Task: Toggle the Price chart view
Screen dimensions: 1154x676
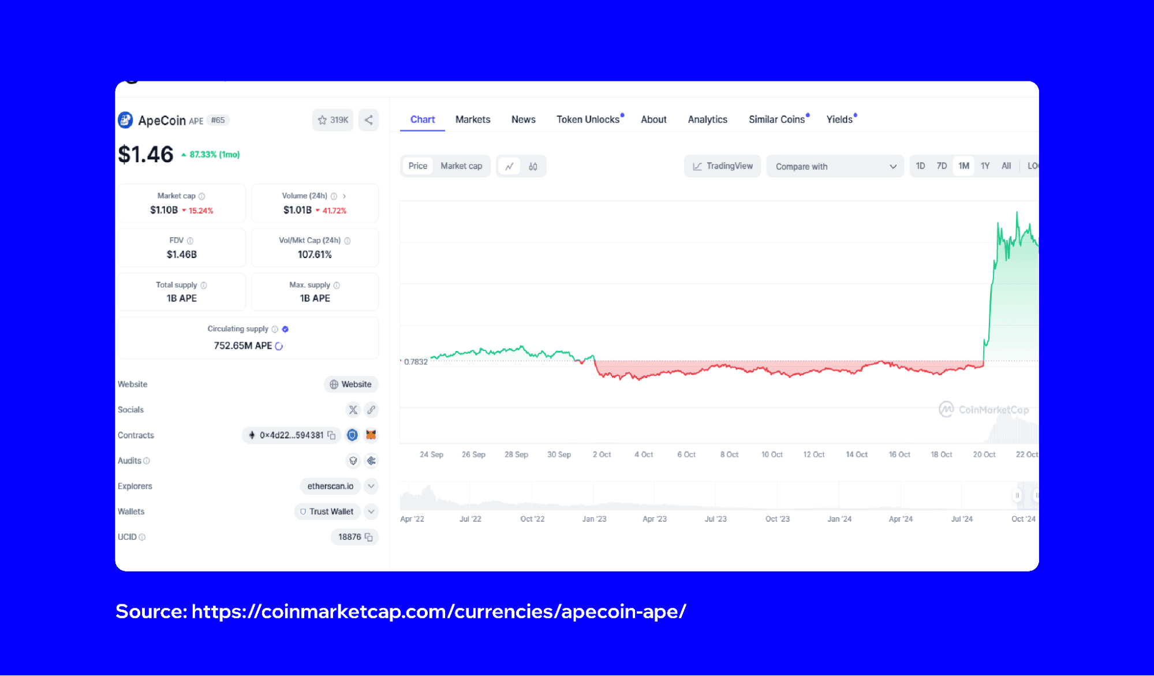Action: 416,167
